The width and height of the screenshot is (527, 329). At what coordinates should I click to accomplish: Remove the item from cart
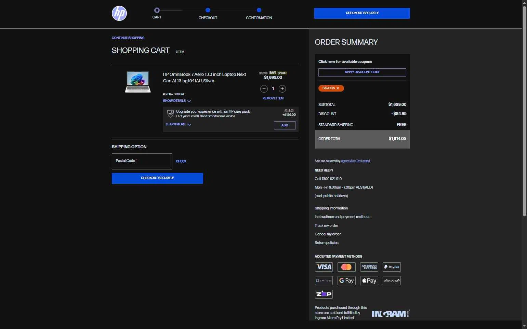pos(273,98)
